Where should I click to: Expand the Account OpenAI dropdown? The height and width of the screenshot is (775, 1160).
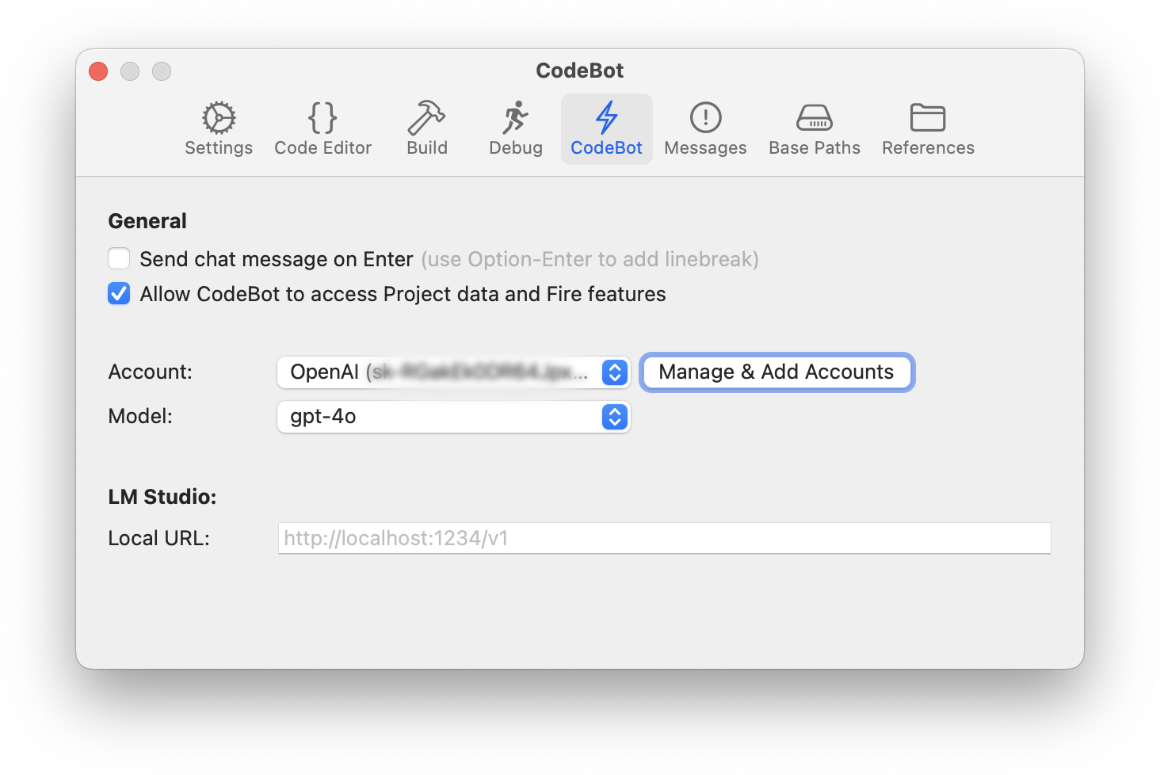click(x=453, y=372)
